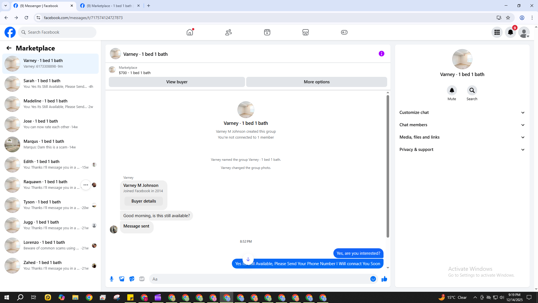Open the Video/Watch icon
538x303 pixels.
coord(267,32)
